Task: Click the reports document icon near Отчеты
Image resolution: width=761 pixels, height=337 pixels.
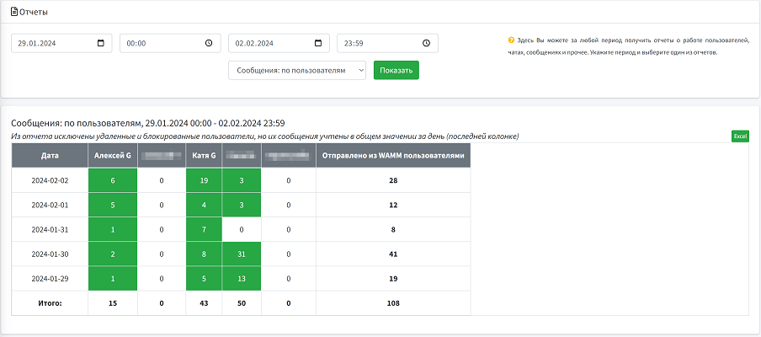Action: 14,12
